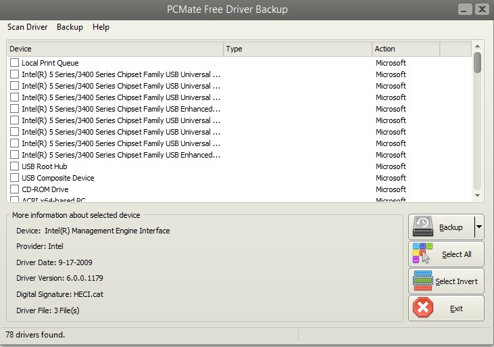This screenshot has height=347, width=494.
Task: Open the Backup menu in menu bar
Action: [70, 27]
